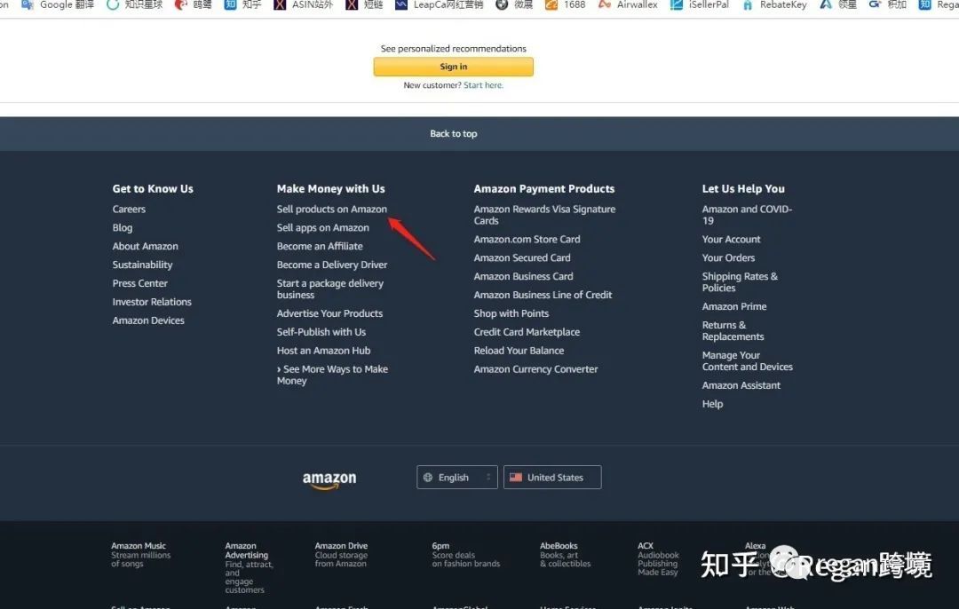
Task: Open the 短链 bookmark icon
Action: [x=352, y=5]
